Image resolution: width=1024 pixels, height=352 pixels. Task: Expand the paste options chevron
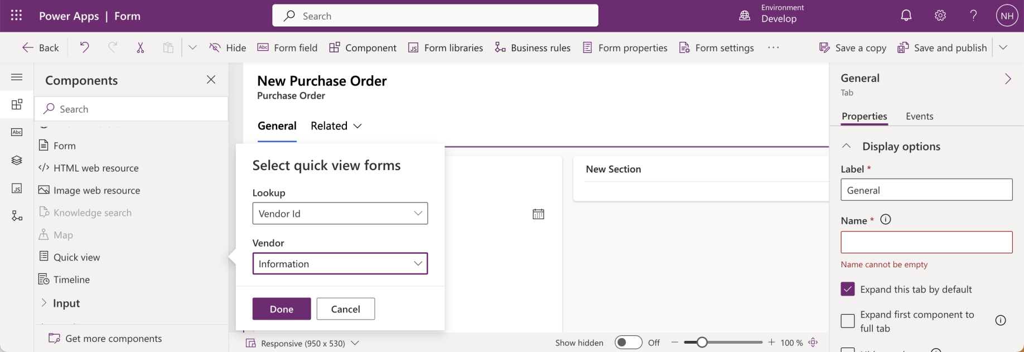point(192,47)
